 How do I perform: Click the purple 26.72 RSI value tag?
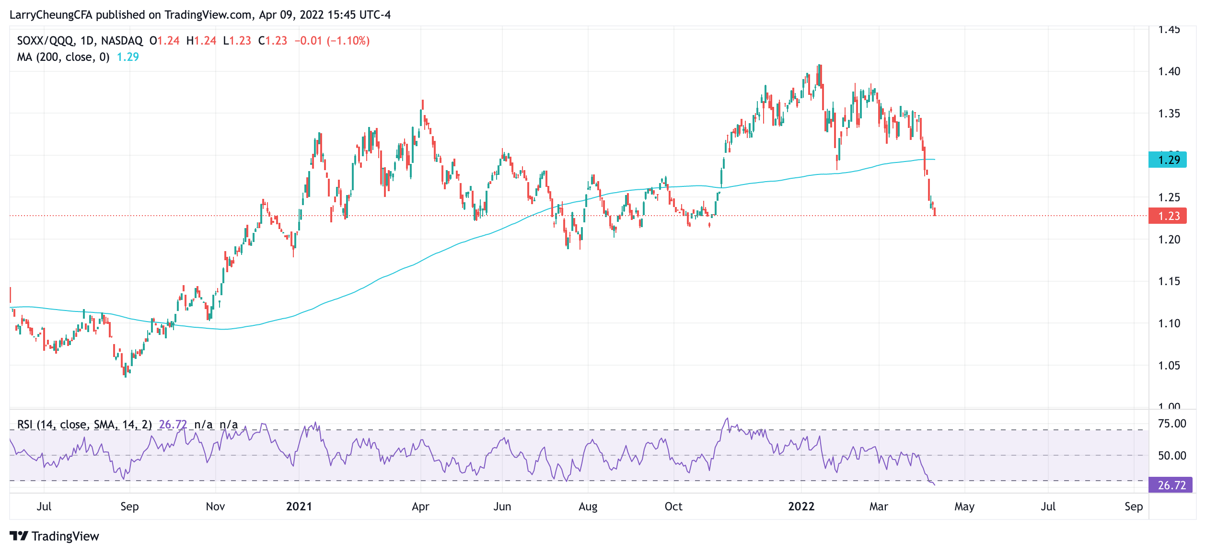(x=1171, y=485)
